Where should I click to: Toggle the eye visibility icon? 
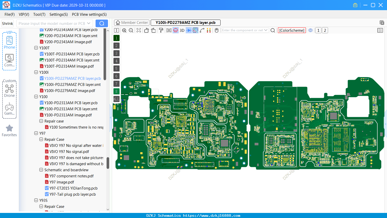click(311, 30)
